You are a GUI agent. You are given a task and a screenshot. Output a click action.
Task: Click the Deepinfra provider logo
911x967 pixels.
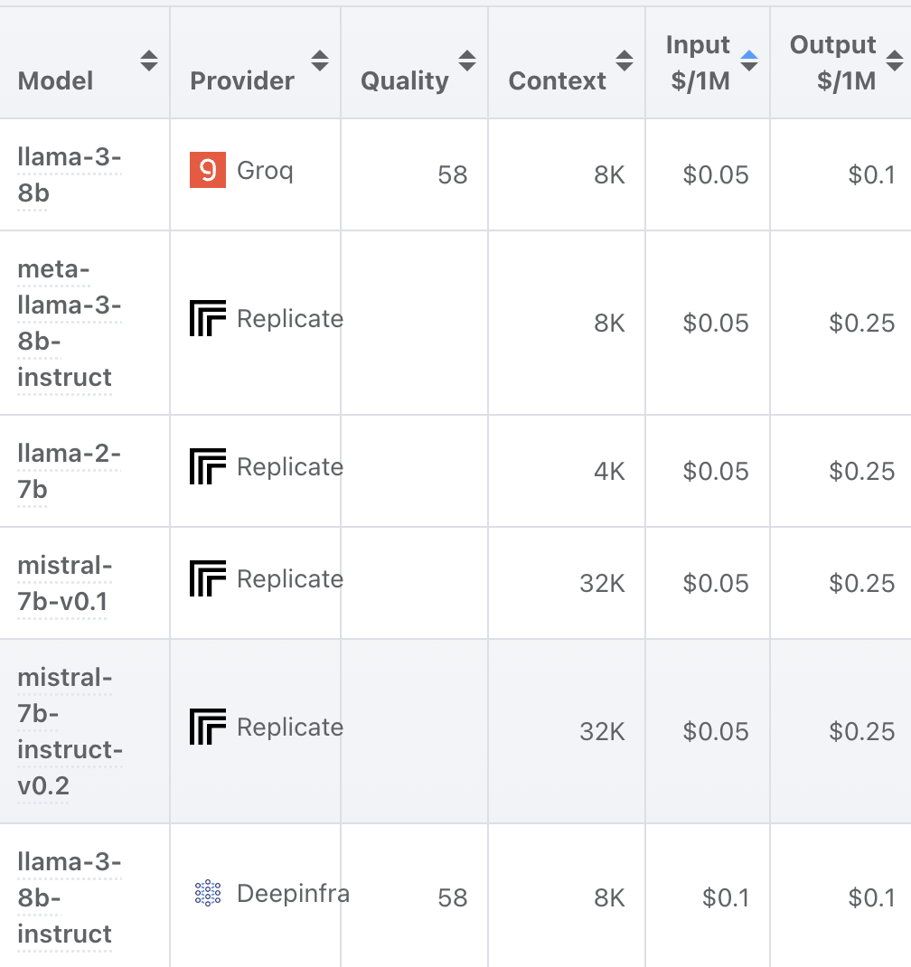click(208, 893)
